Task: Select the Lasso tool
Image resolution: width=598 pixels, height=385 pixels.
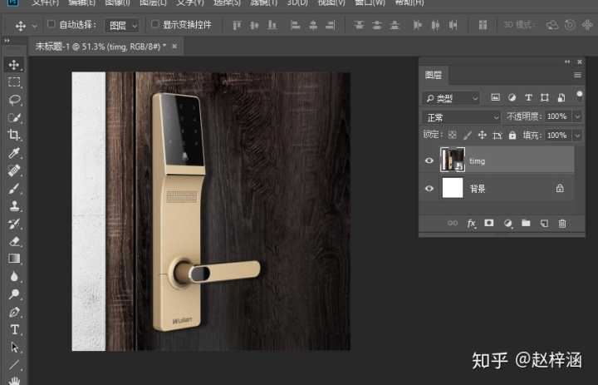Action: pos(14,100)
